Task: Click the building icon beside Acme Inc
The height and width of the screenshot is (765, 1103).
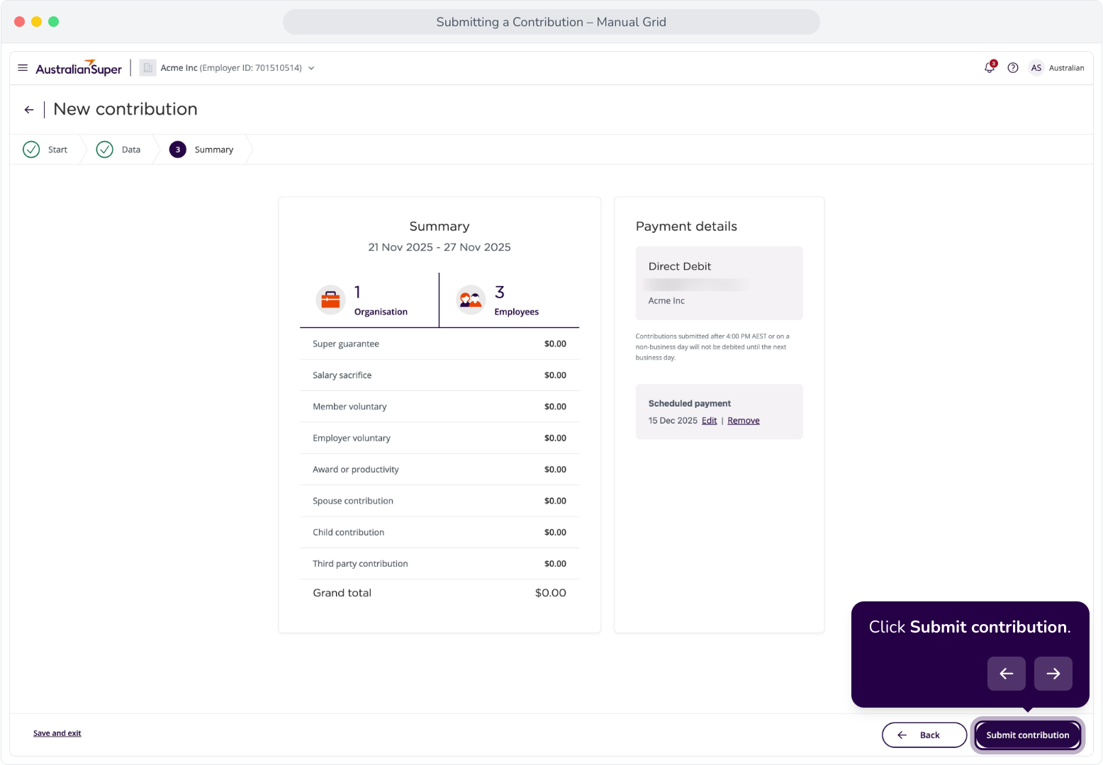Action: (x=147, y=68)
